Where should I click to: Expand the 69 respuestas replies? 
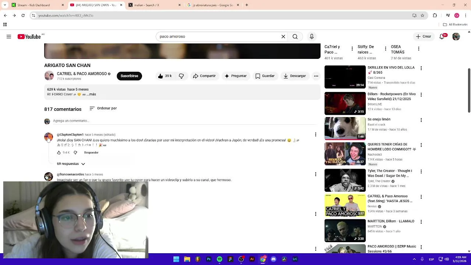click(x=71, y=164)
